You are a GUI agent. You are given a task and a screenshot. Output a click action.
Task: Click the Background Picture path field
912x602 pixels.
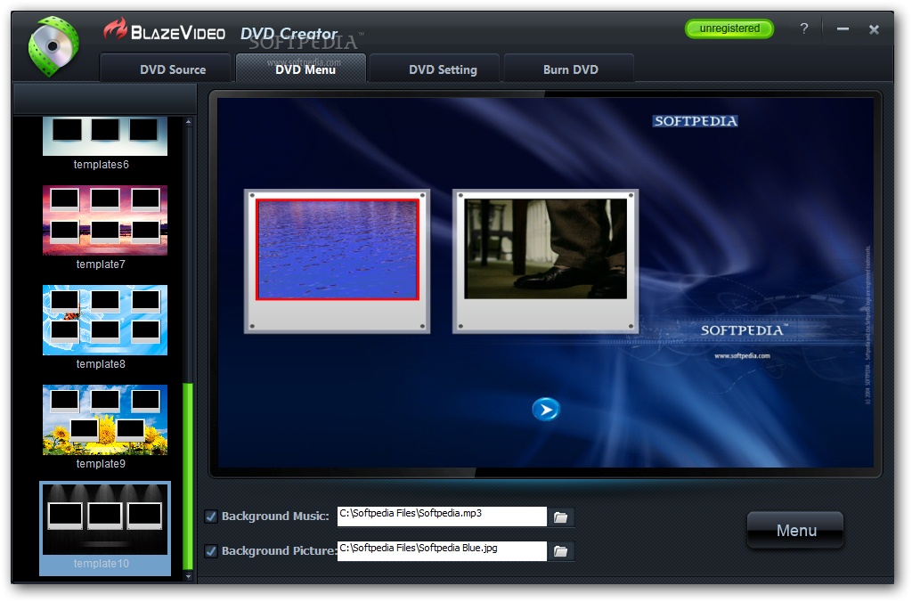pos(442,551)
